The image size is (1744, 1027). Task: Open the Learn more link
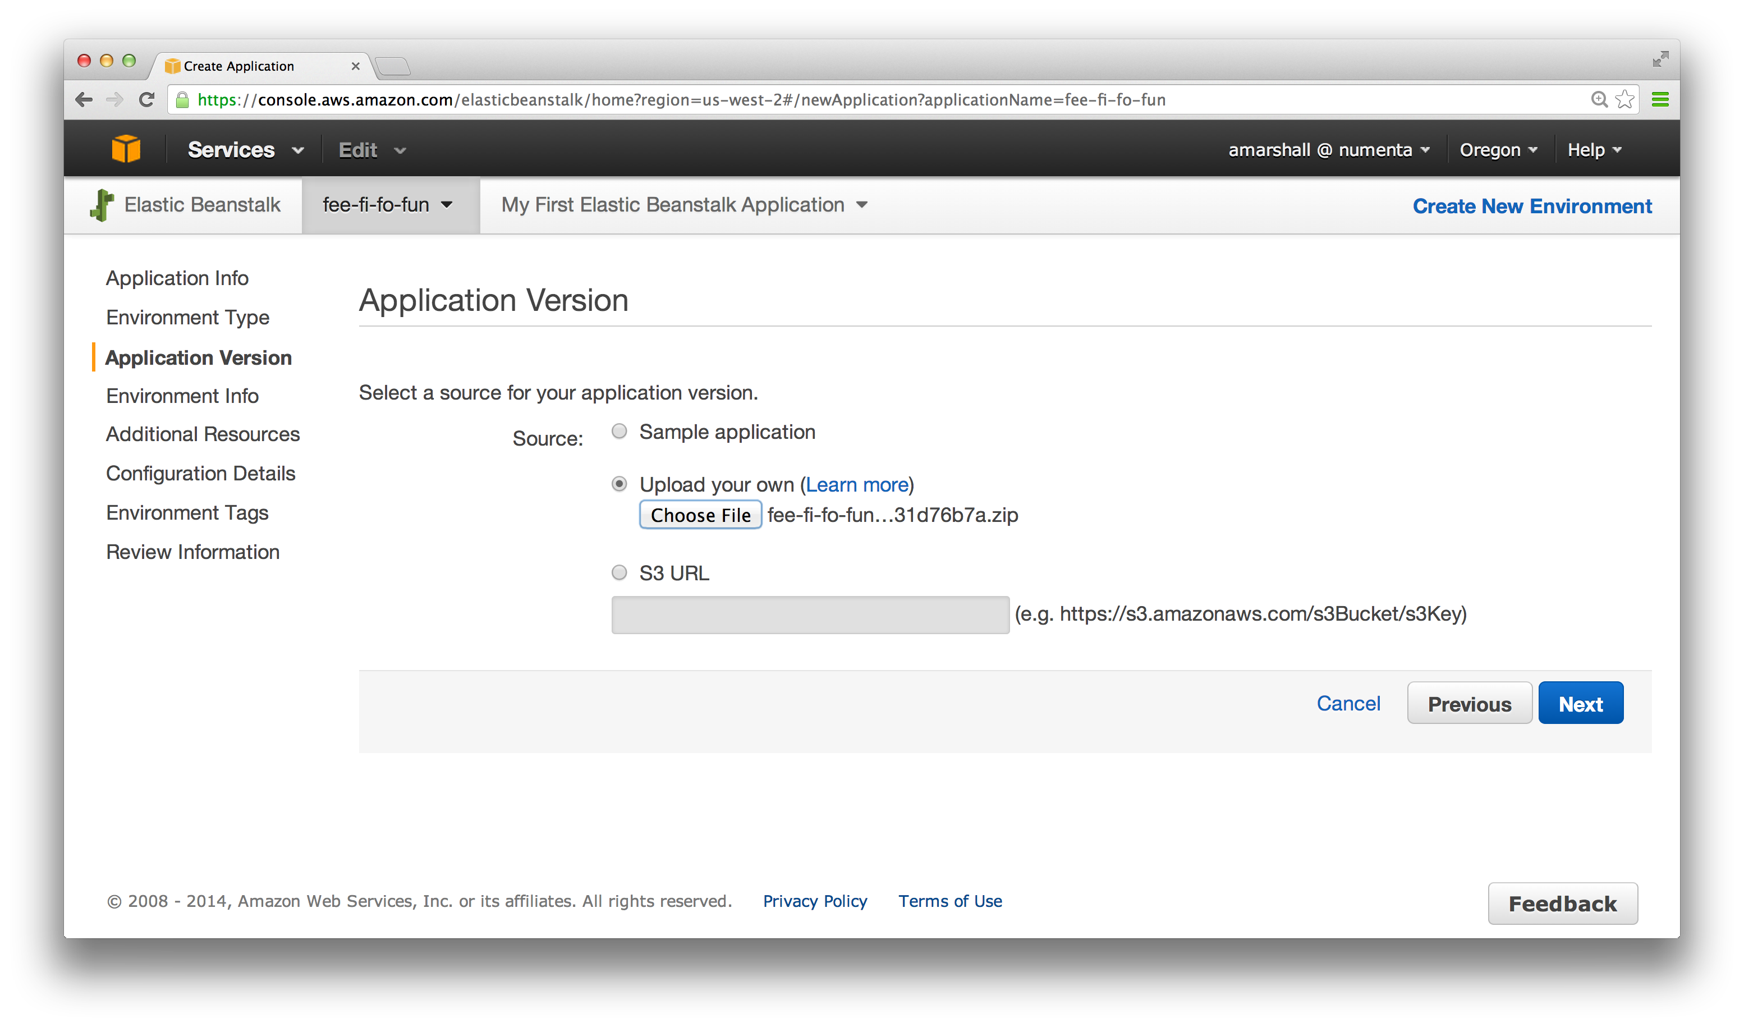(857, 485)
